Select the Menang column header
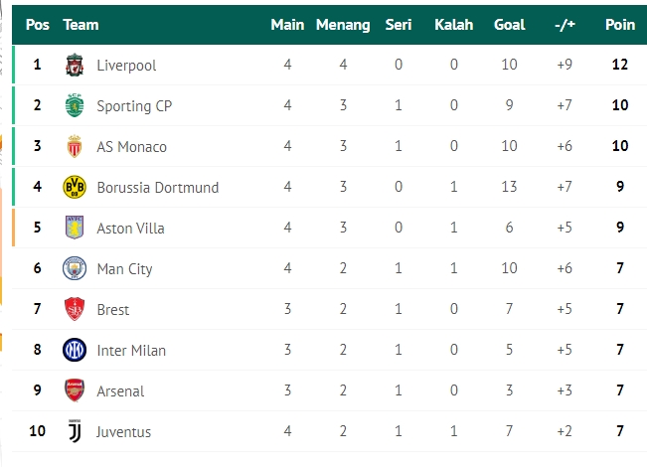647x467 pixels. (x=343, y=25)
